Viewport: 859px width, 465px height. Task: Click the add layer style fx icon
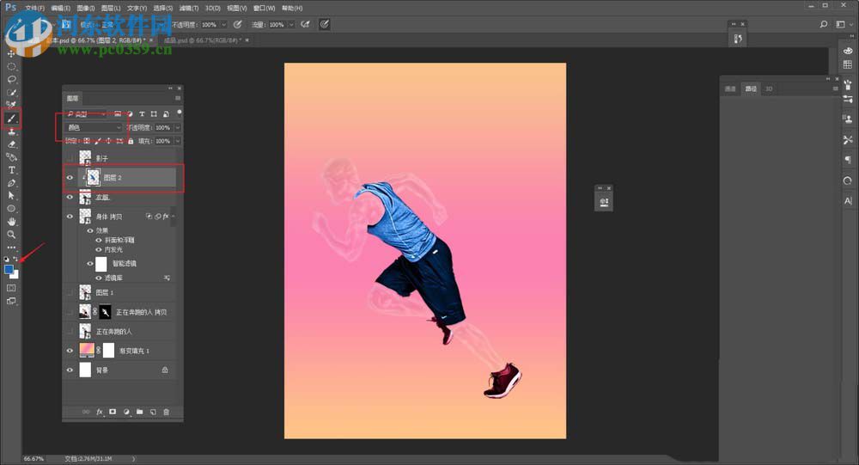tap(100, 413)
